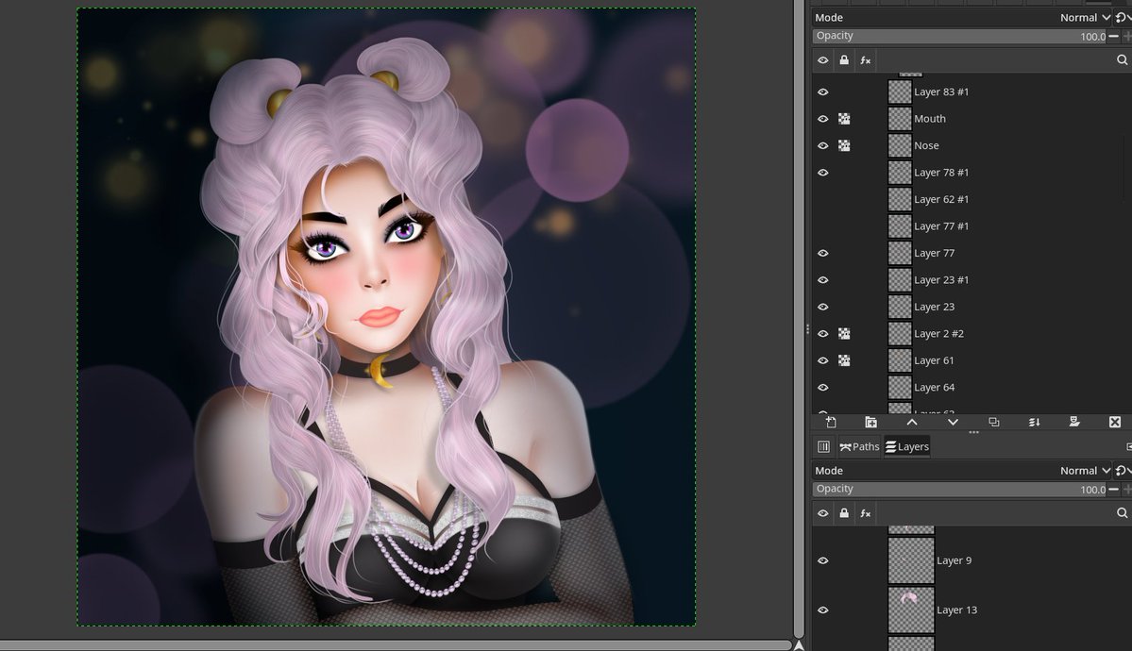This screenshot has height=651, width=1132.
Task: Click the lock column header in lower panel
Action: (x=844, y=513)
